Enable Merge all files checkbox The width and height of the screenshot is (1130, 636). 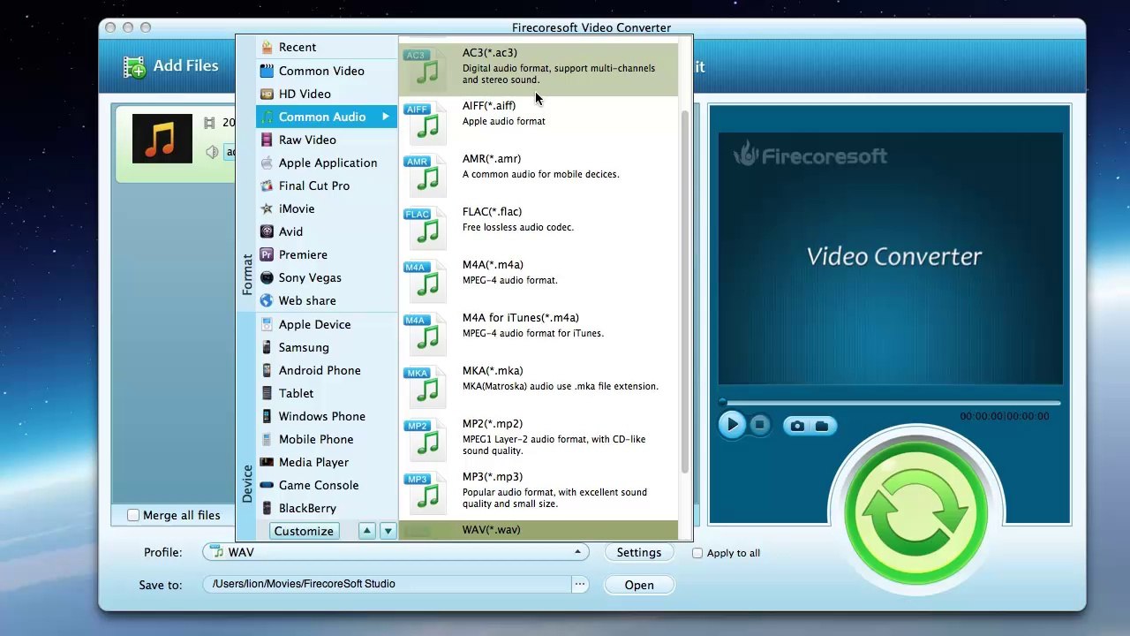[x=133, y=515]
